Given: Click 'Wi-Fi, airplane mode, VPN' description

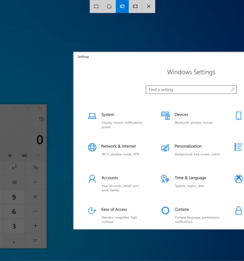Looking at the screenshot, I should 120,154.
